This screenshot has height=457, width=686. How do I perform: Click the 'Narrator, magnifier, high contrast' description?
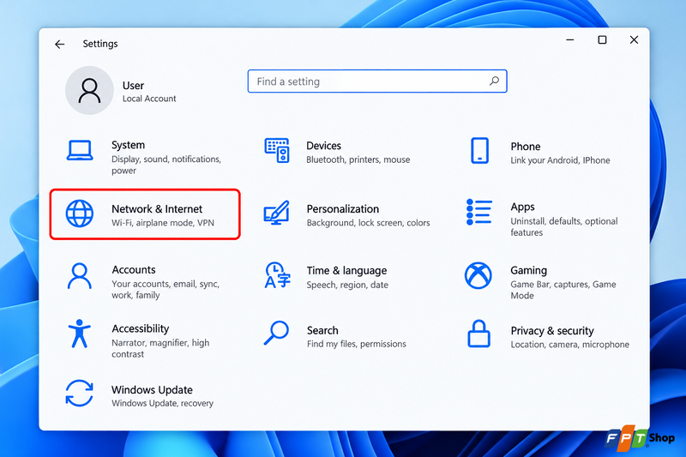click(x=160, y=349)
